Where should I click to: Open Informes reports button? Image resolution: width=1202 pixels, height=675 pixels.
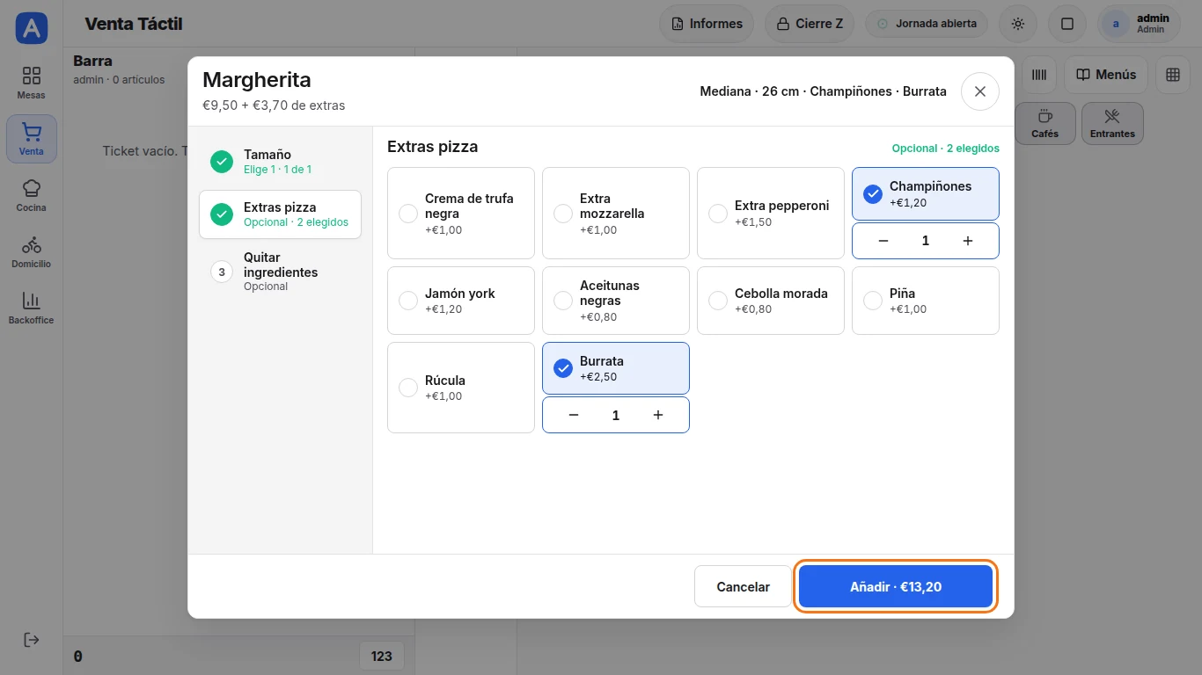tap(707, 24)
